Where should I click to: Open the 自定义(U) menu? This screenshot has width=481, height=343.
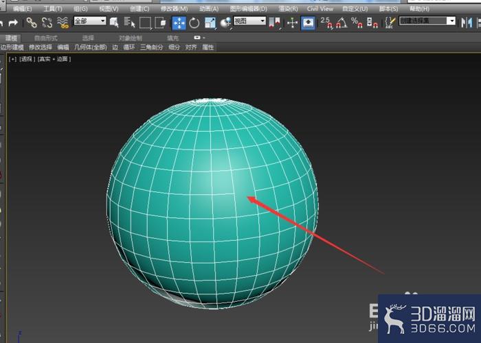point(355,9)
